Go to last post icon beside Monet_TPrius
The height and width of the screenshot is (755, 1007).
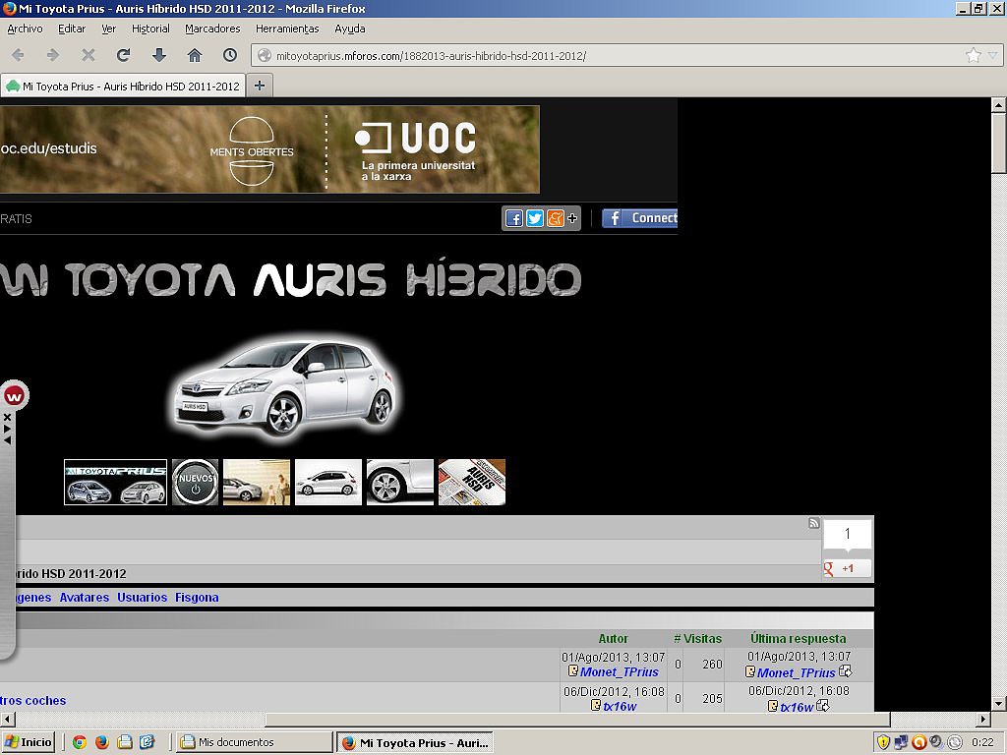[x=845, y=670]
